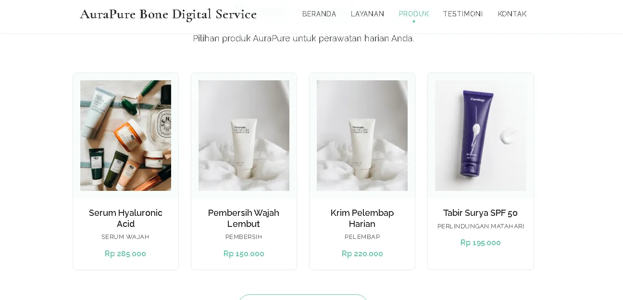623x300 pixels.
Task: Click the Serum Hyaluronic Acid title
Action: [125, 218]
